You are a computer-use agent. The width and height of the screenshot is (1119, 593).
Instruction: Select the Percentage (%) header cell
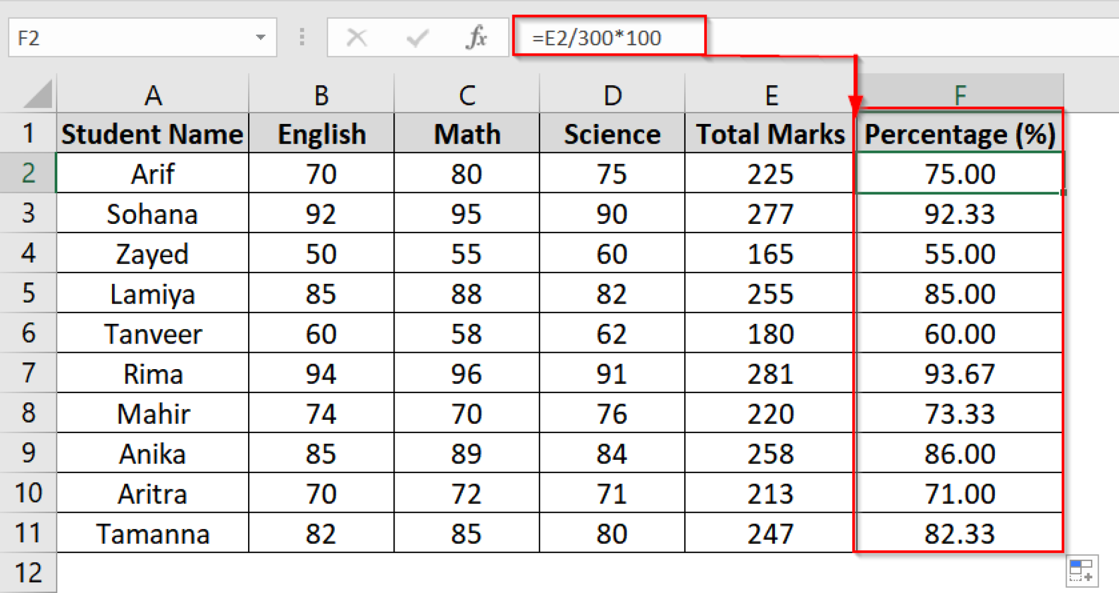pyautogui.click(x=959, y=133)
